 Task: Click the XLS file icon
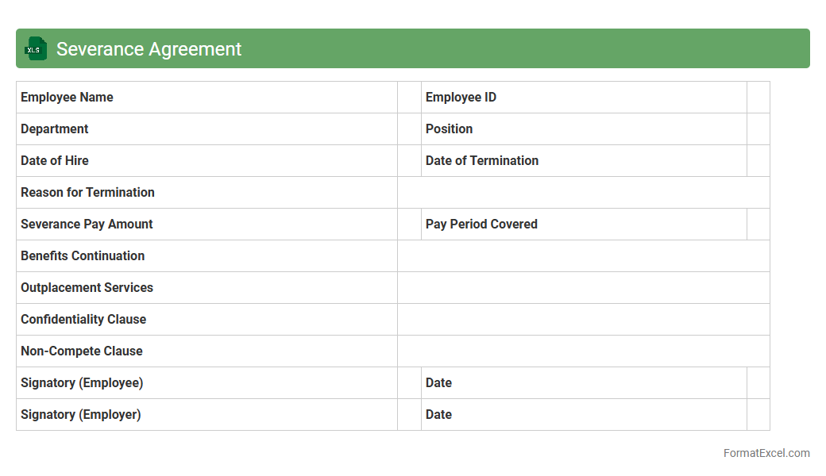pos(36,48)
